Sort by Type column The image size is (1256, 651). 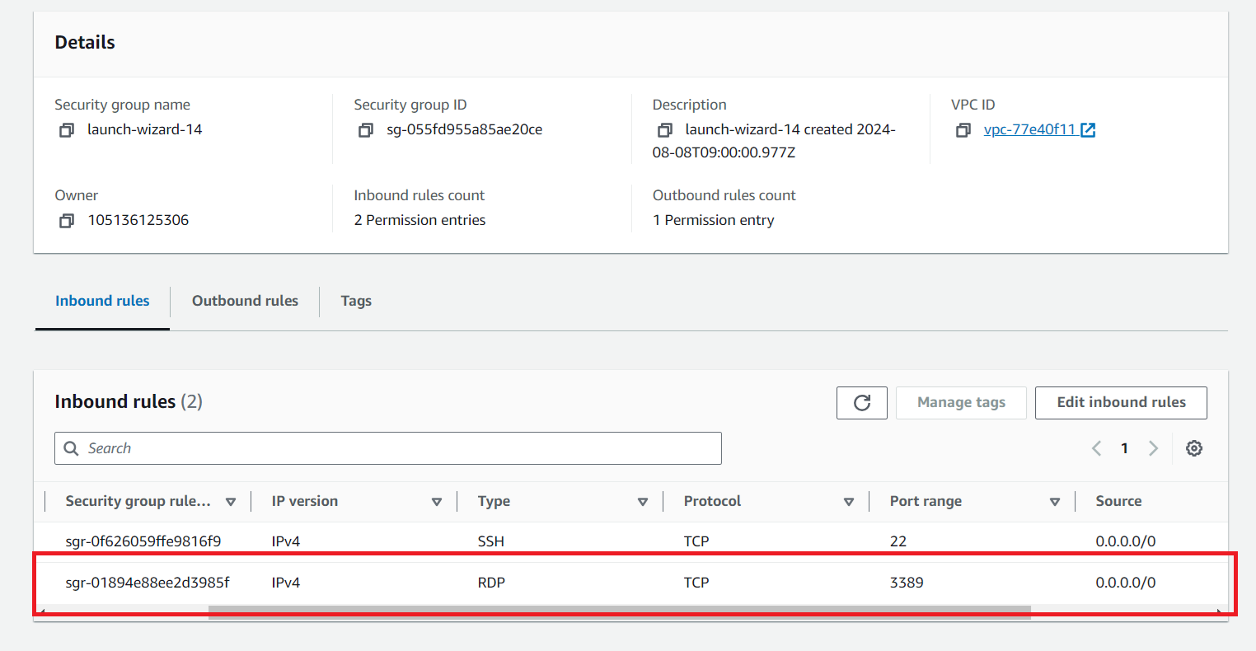coord(643,502)
